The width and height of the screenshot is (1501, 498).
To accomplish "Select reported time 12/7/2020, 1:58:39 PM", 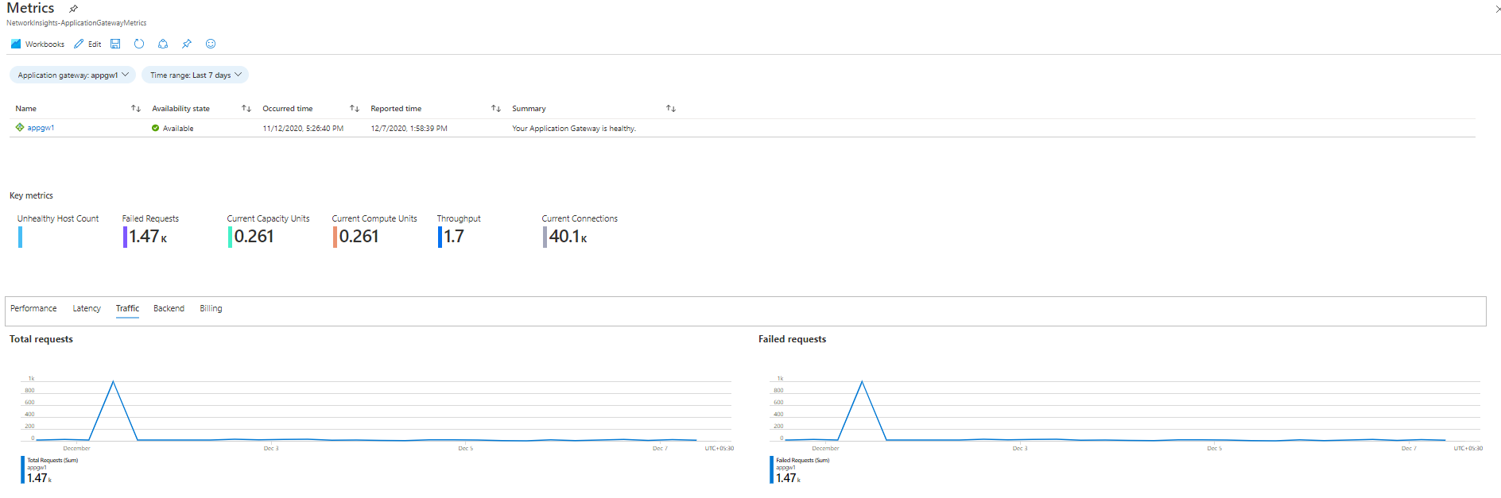I will (x=409, y=128).
